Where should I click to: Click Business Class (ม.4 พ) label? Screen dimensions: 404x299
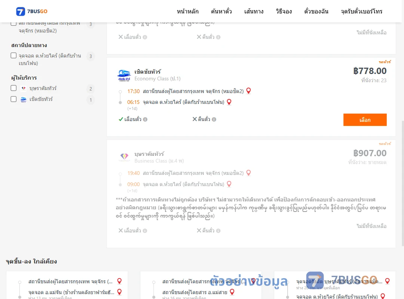(x=159, y=161)
